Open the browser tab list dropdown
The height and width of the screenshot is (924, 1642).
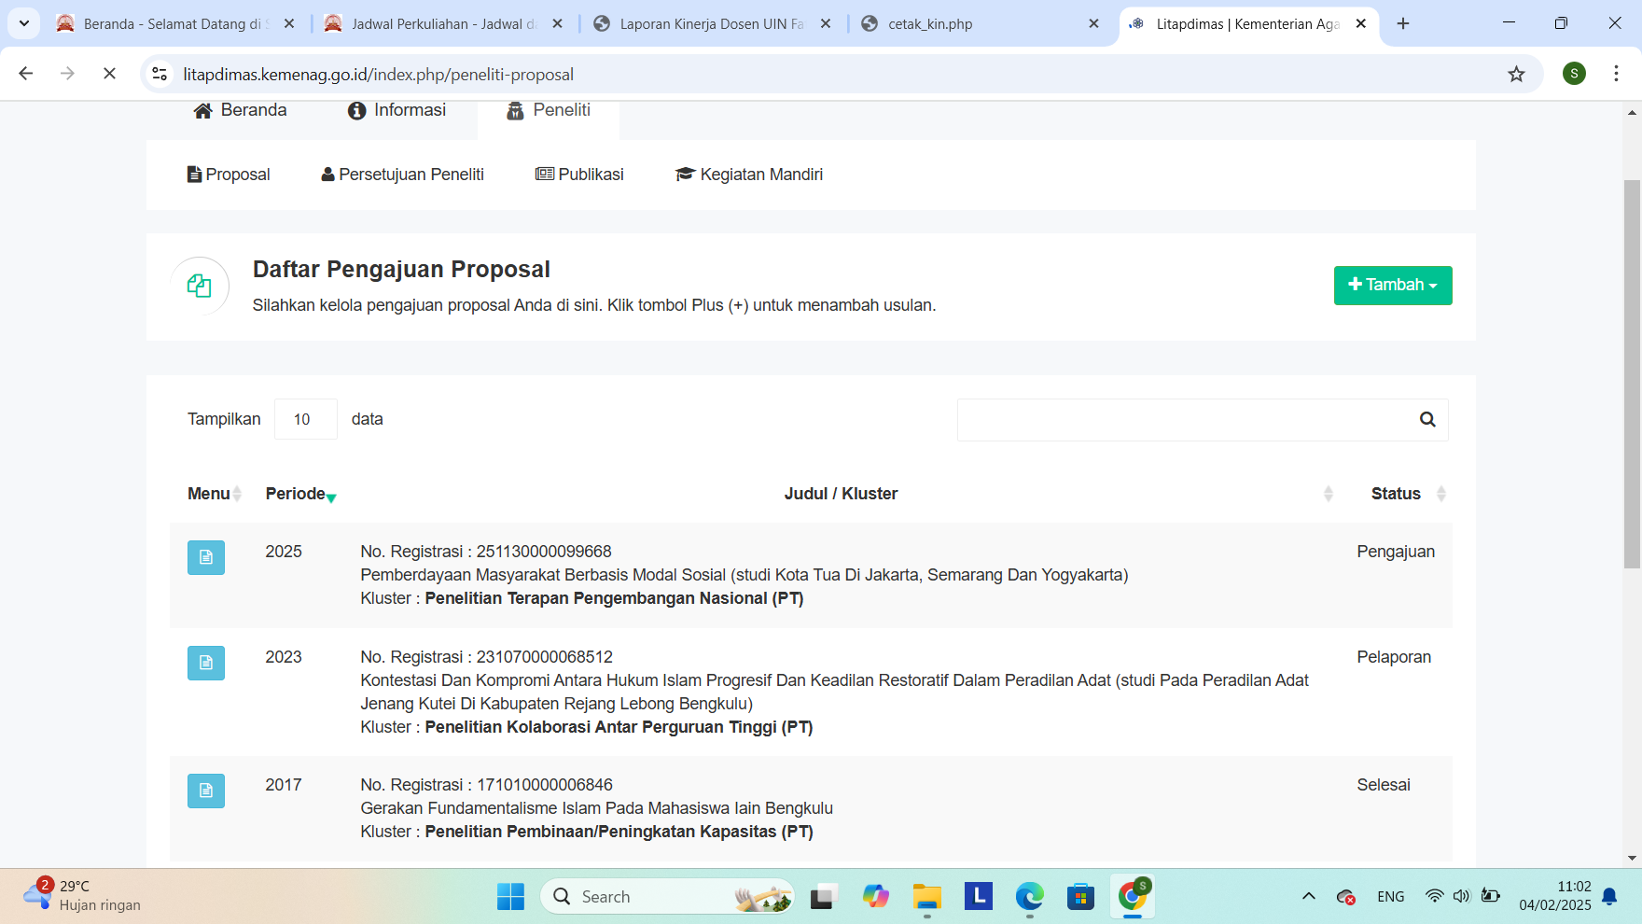[24, 23]
